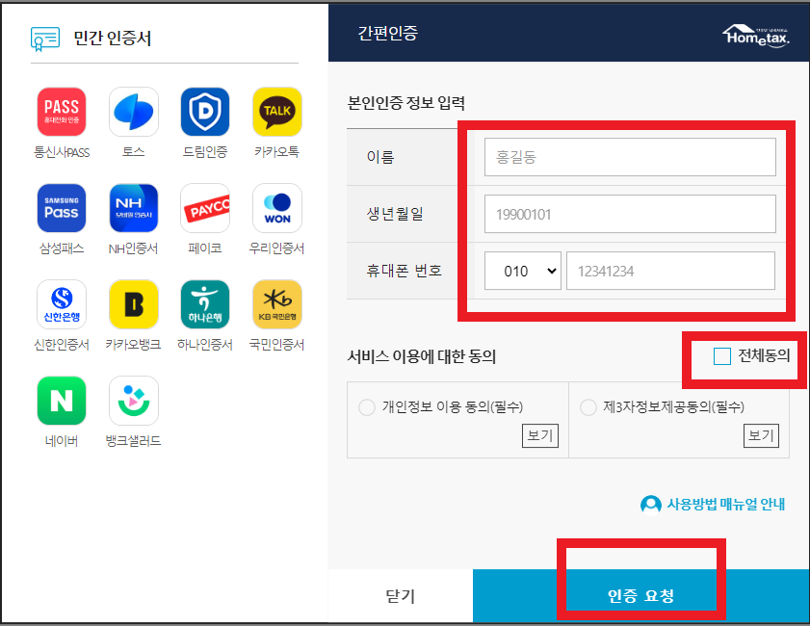Click the 카카오뱅크 label text

(x=133, y=345)
